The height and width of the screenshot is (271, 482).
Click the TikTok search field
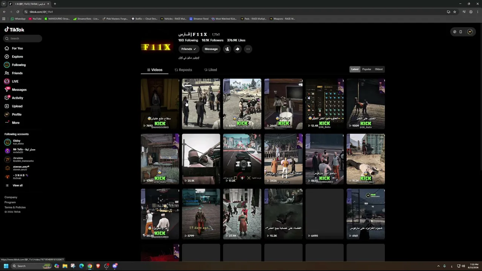tap(23, 38)
